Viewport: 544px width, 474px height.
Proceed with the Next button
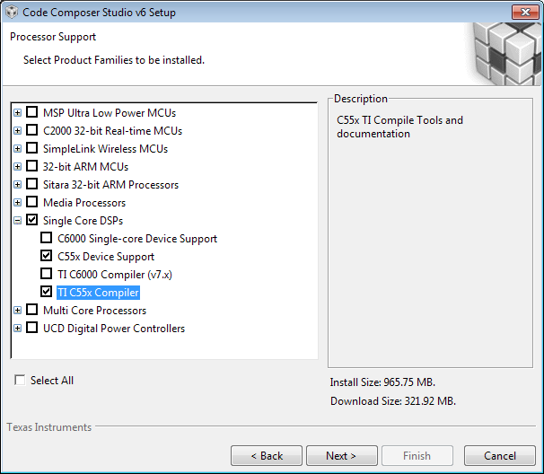(342, 456)
